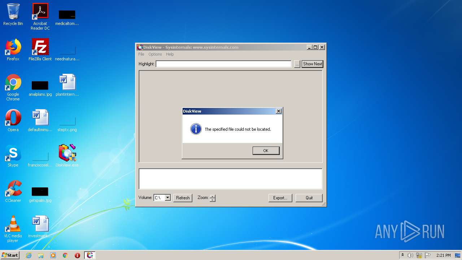Select investment Word document icon
The height and width of the screenshot is (260, 462).
tap(40, 227)
